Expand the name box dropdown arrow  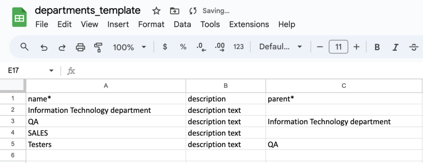tap(51, 71)
